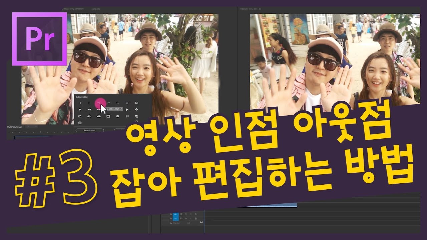This screenshot has height=240, width=427.
Task: Click the microphone voice-over icon on A3
Action: (x=196, y=214)
